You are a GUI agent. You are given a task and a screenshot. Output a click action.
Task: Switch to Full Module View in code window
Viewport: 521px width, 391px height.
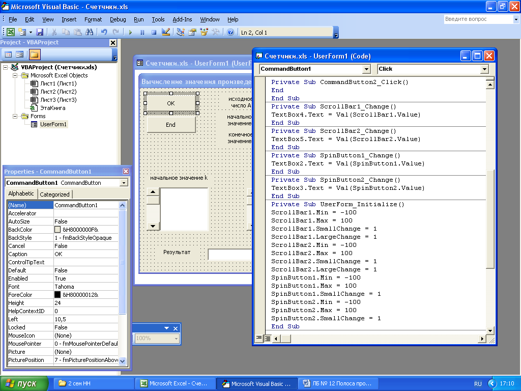pos(267,339)
